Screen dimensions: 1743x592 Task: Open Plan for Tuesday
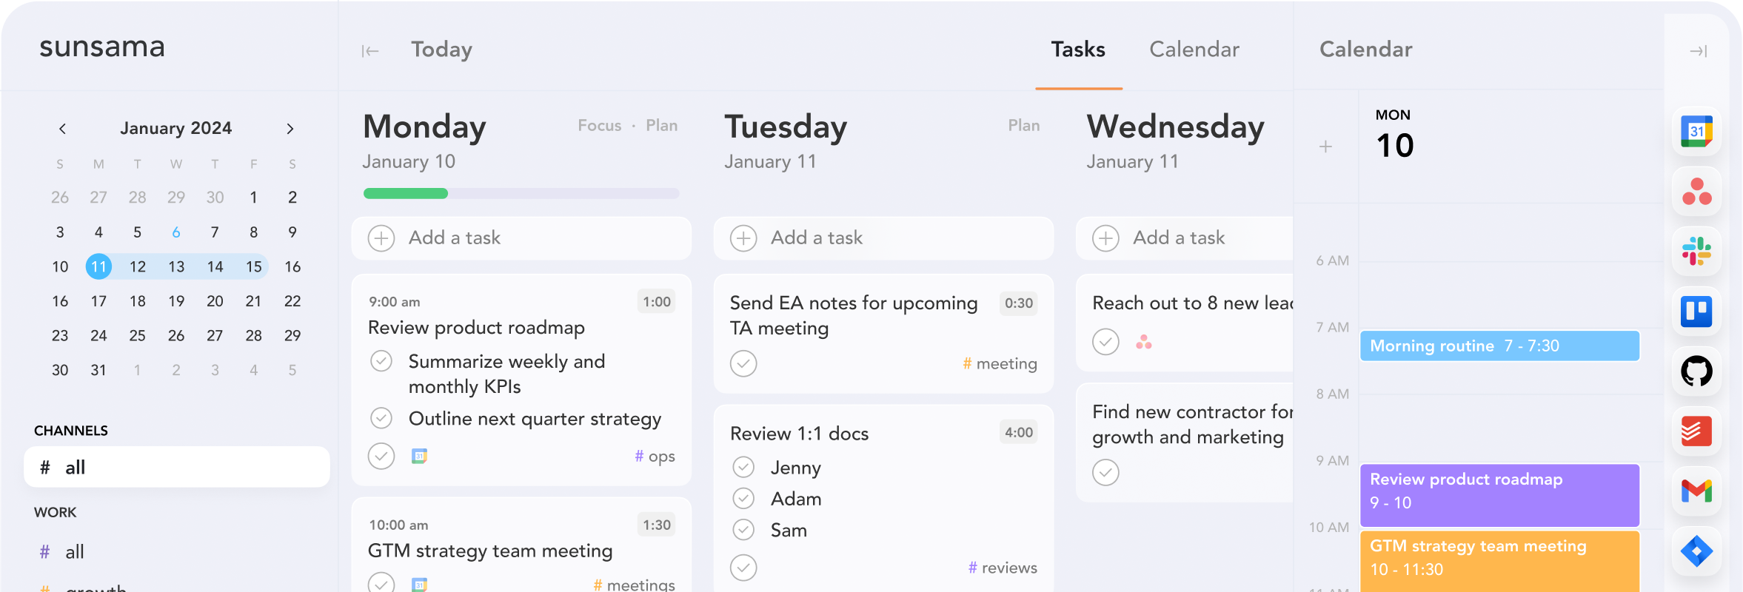click(1024, 126)
